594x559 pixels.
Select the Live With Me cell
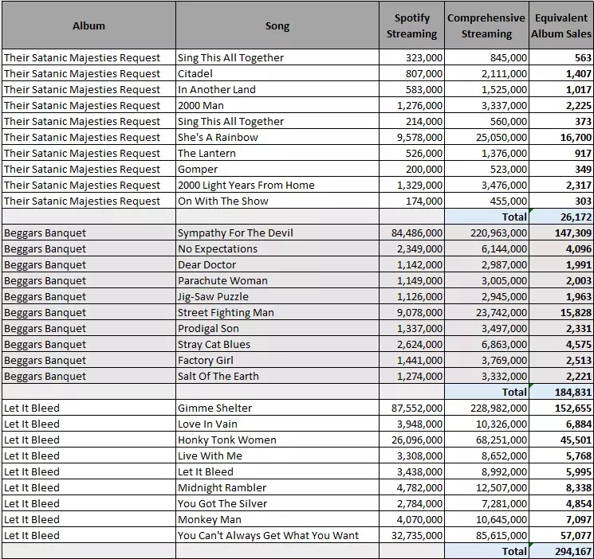(x=277, y=455)
